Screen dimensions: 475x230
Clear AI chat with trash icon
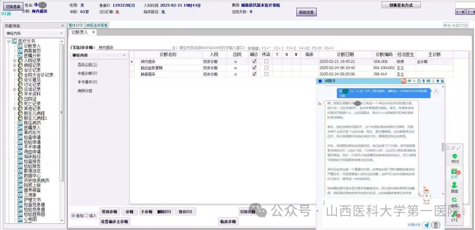click(x=435, y=225)
